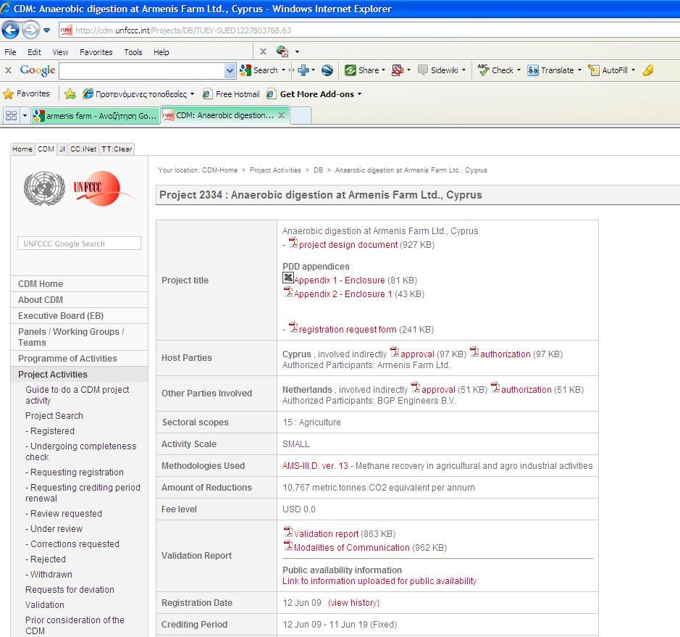Click the X stop icon beside the Help menu
680x637 pixels.
[263, 51]
